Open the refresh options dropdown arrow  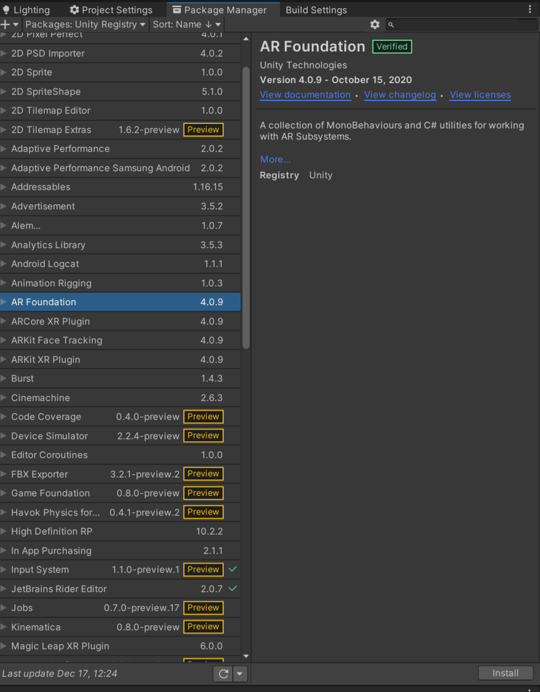240,674
